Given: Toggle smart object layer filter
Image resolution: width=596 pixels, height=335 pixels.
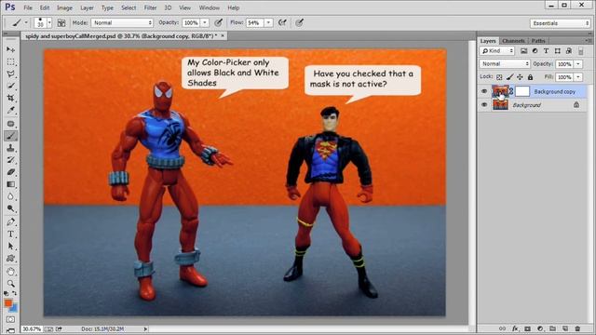Looking at the screenshot, I should coord(569,51).
